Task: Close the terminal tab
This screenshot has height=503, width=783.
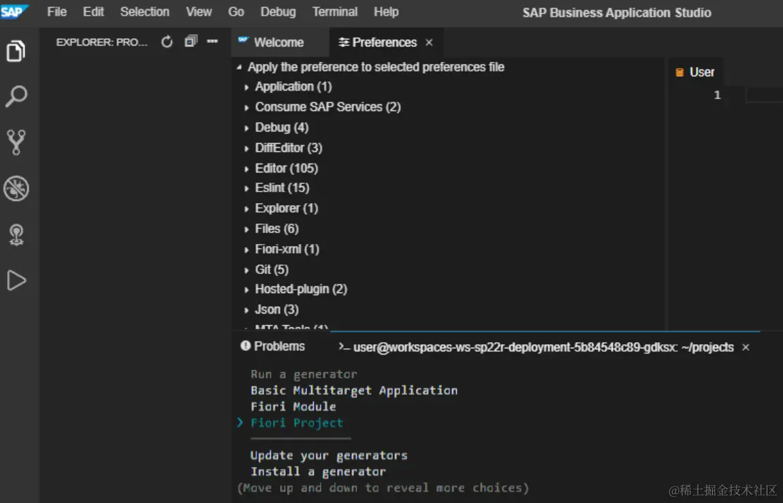Action: click(746, 347)
